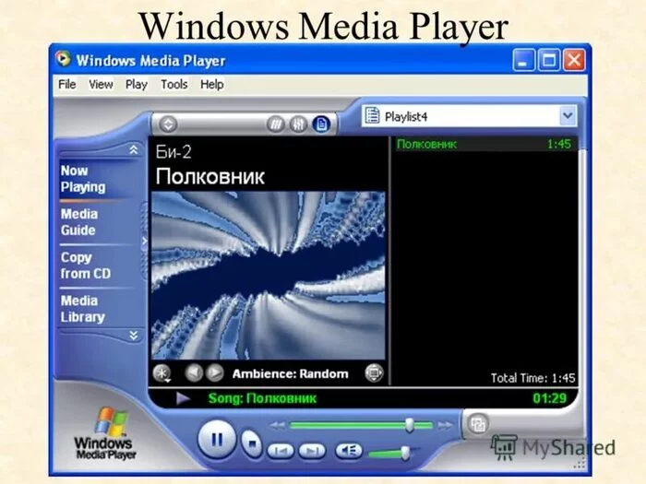
Task: Click the purple play status indicator icon
Action: point(183,398)
